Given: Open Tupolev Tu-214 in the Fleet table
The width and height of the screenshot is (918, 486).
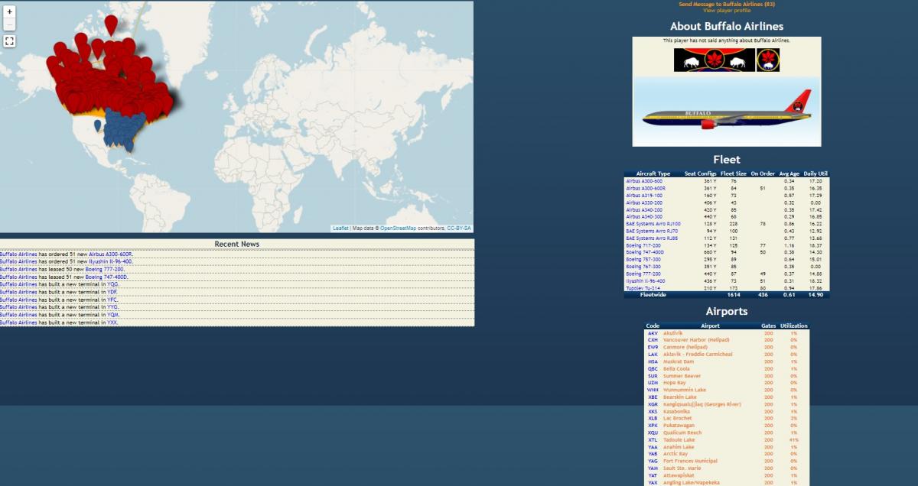Looking at the screenshot, I should [643, 288].
